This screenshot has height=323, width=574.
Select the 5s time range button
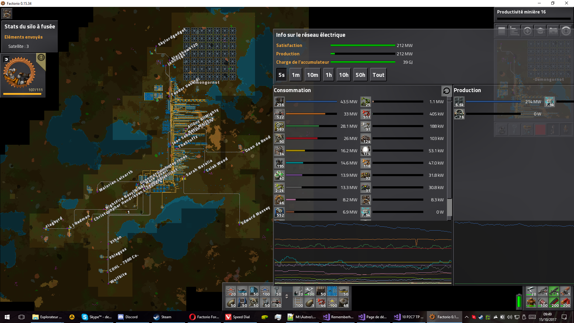click(x=281, y=75)
